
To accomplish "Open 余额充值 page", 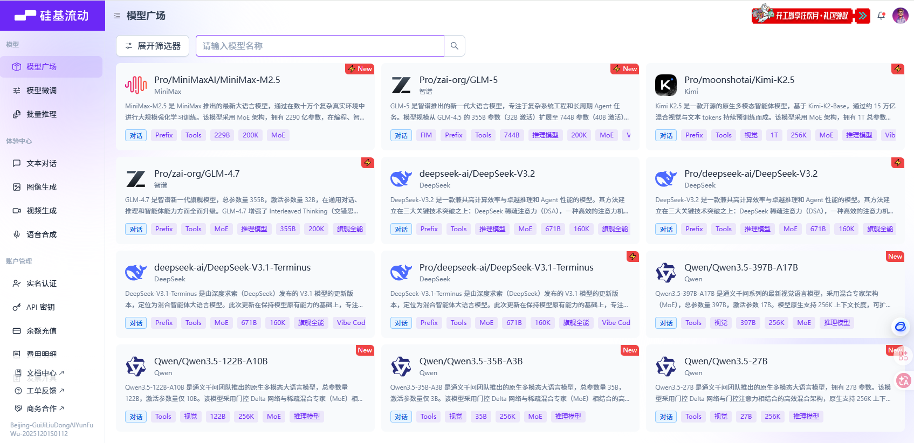I will 51,331.
